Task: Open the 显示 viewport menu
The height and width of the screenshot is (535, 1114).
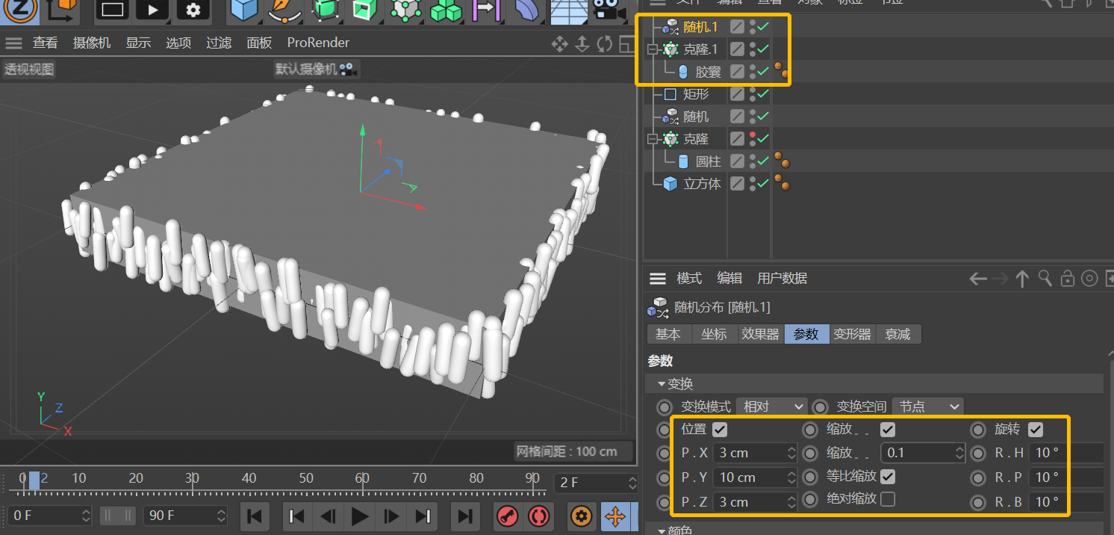Action: coord(138,43)
